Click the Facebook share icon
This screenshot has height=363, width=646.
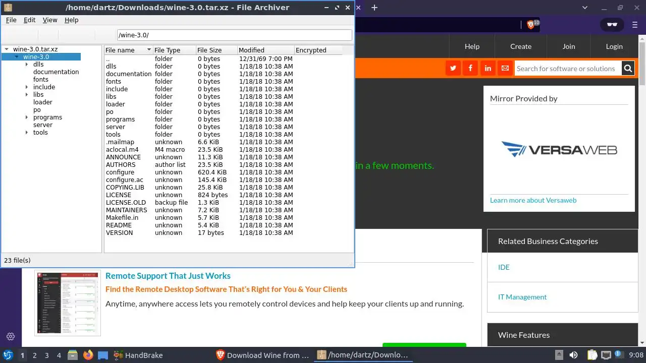click(x=470, y=68)
